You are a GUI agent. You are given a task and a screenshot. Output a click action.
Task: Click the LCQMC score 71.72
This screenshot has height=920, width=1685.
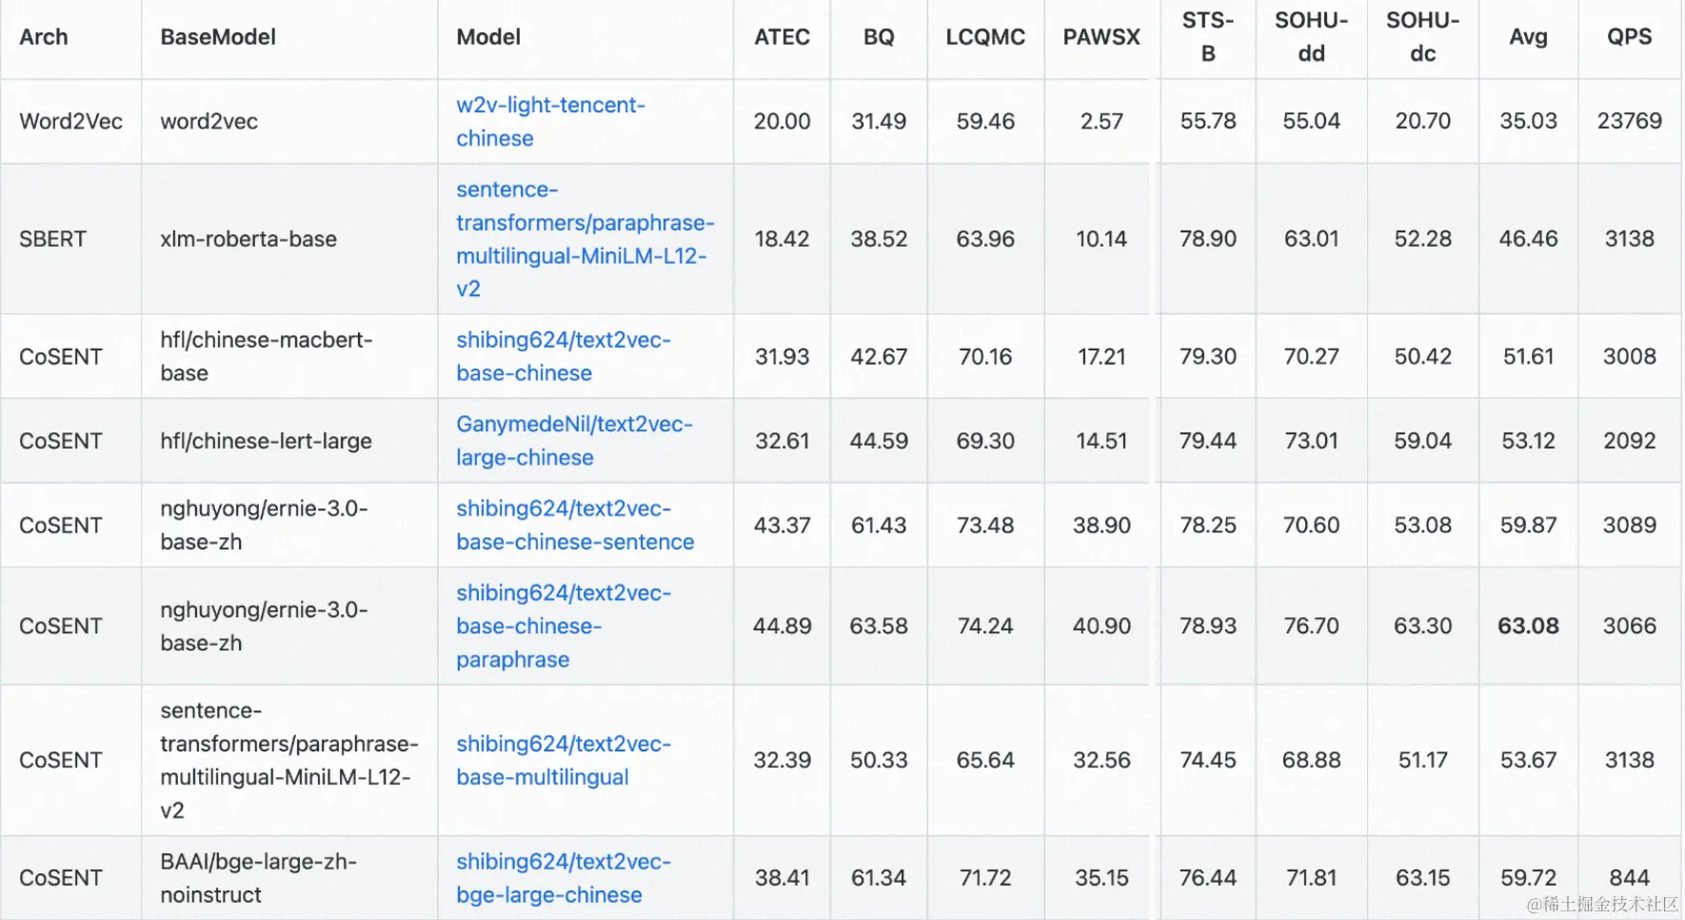(x=985, y=877)
